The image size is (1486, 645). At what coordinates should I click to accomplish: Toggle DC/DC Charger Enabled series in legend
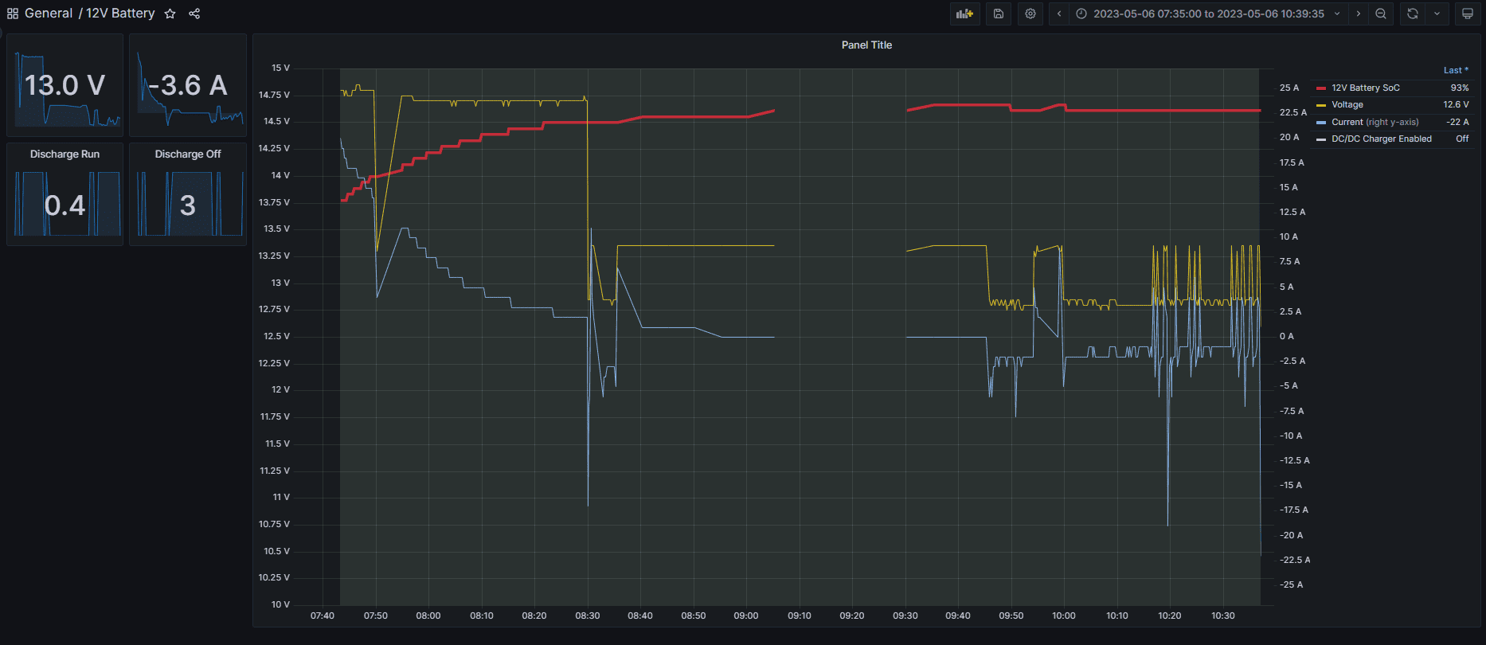[1381, 139]
